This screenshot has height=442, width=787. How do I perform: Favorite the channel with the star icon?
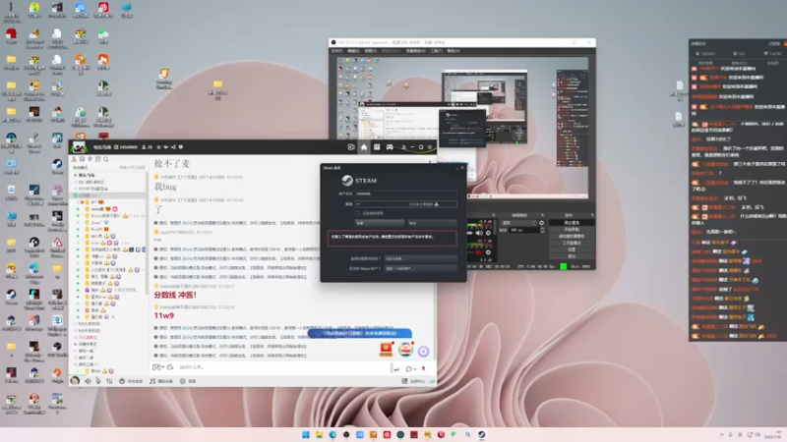158,147
